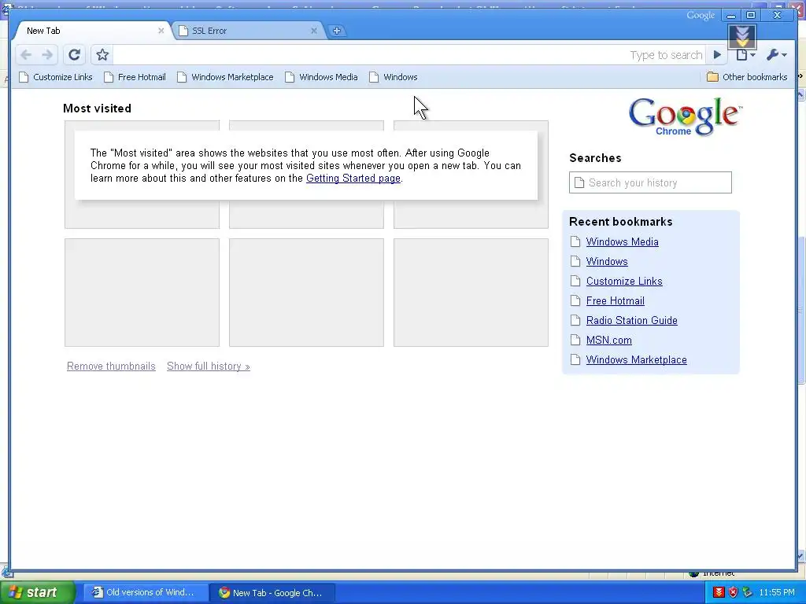Open the Radio Station Guide link
Screen dimensions: 806x604
point(632,321)
